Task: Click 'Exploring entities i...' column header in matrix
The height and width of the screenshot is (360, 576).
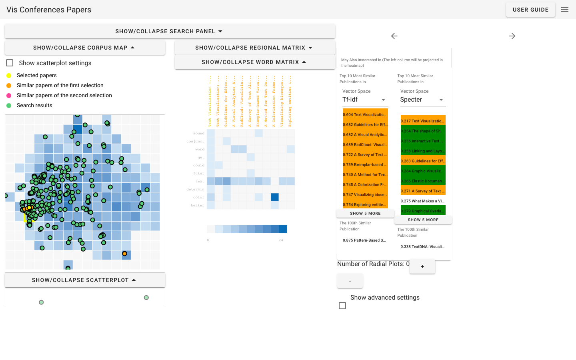Action: click(x=290, y=101)
